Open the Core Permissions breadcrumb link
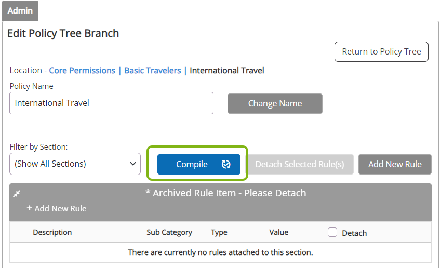 coord(82,70)
